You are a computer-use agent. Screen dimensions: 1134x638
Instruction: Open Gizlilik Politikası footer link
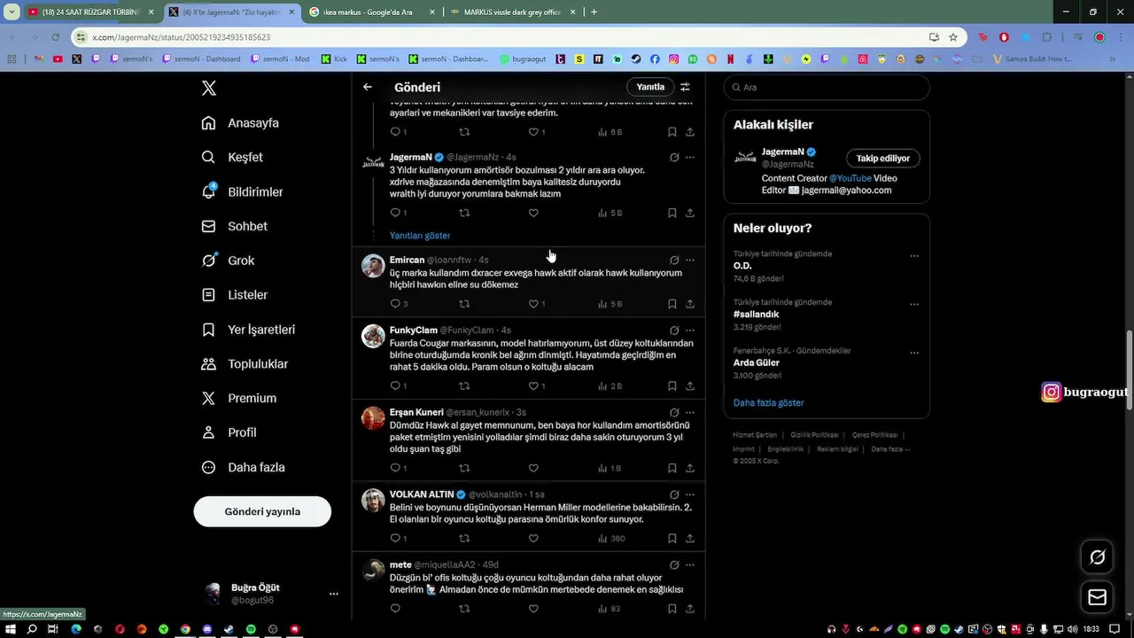(x=814, y=435)
